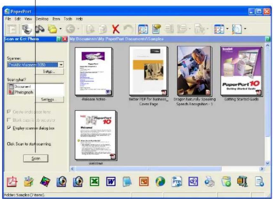Click the FTP send icon
Screen dimensions: 273x199
177,181
